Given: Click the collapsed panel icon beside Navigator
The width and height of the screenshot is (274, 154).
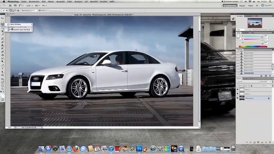Looking at the screenshot, I should pos(233,18).
